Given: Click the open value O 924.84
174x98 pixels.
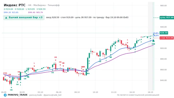Looking at the screenshot, I should coord(8,9).
